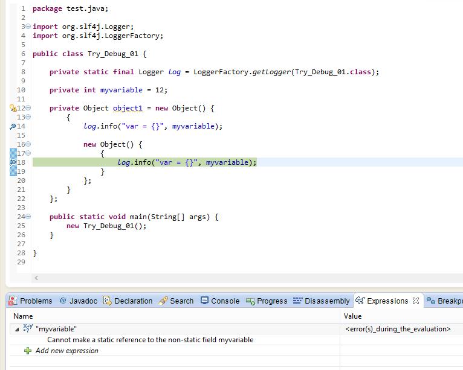
Task: Collapse the inner new Object fold at line 16
Action: pyautogui.click(x=28, y=144)
